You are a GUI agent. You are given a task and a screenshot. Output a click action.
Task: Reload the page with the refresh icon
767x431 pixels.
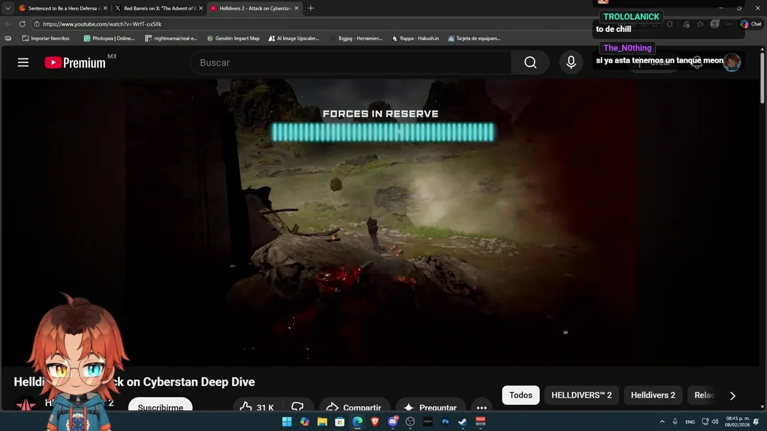click(22, 24)
